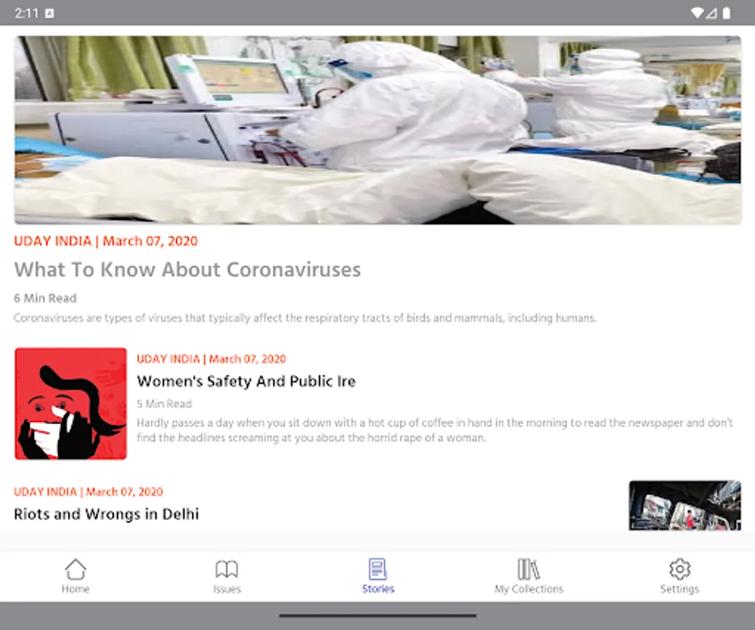Screen dimensions: 755x630
Task: Tap the navigation gesture bar at bottom
Action: [x=377, y=616]
